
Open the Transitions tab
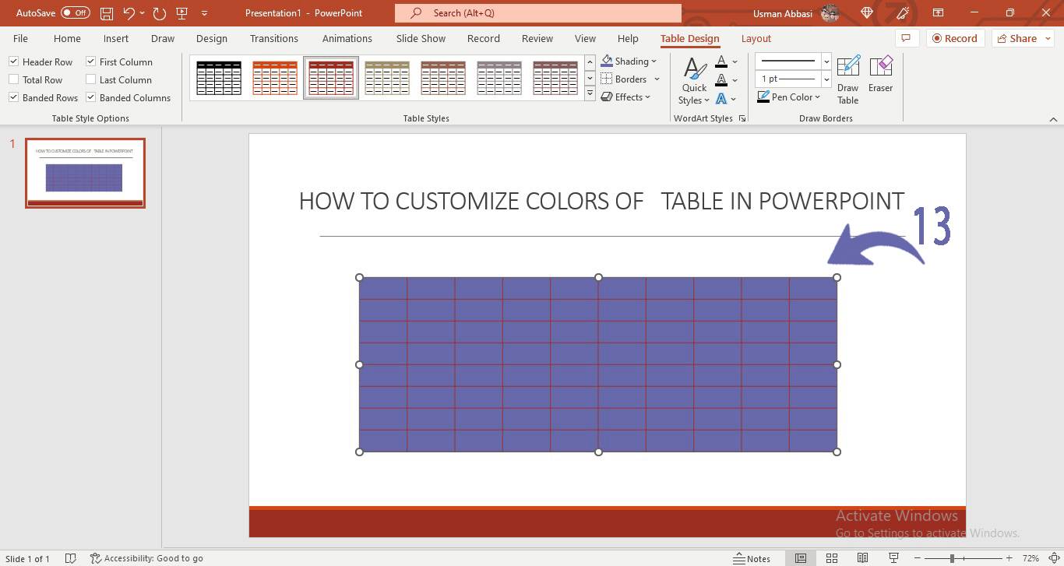coord(274,38)
